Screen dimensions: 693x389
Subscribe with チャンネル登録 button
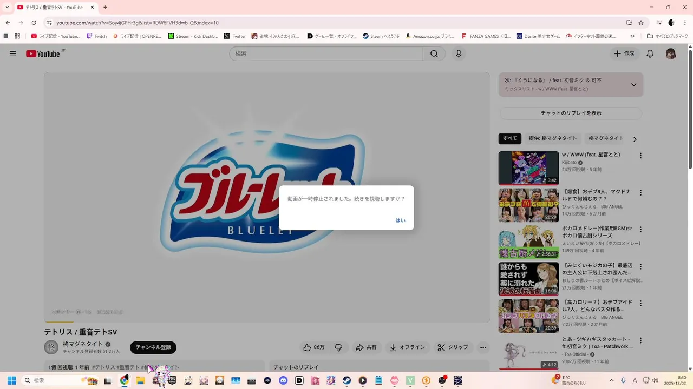coord(153,347)
